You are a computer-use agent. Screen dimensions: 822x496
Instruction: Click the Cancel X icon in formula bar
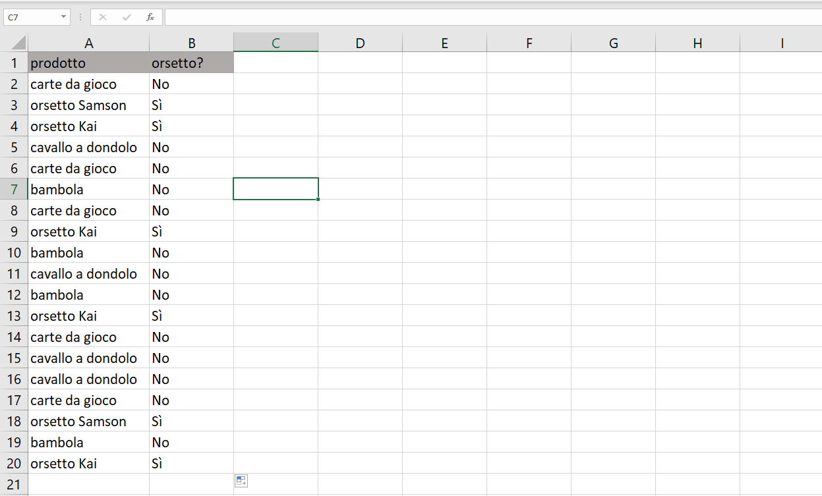102,17
